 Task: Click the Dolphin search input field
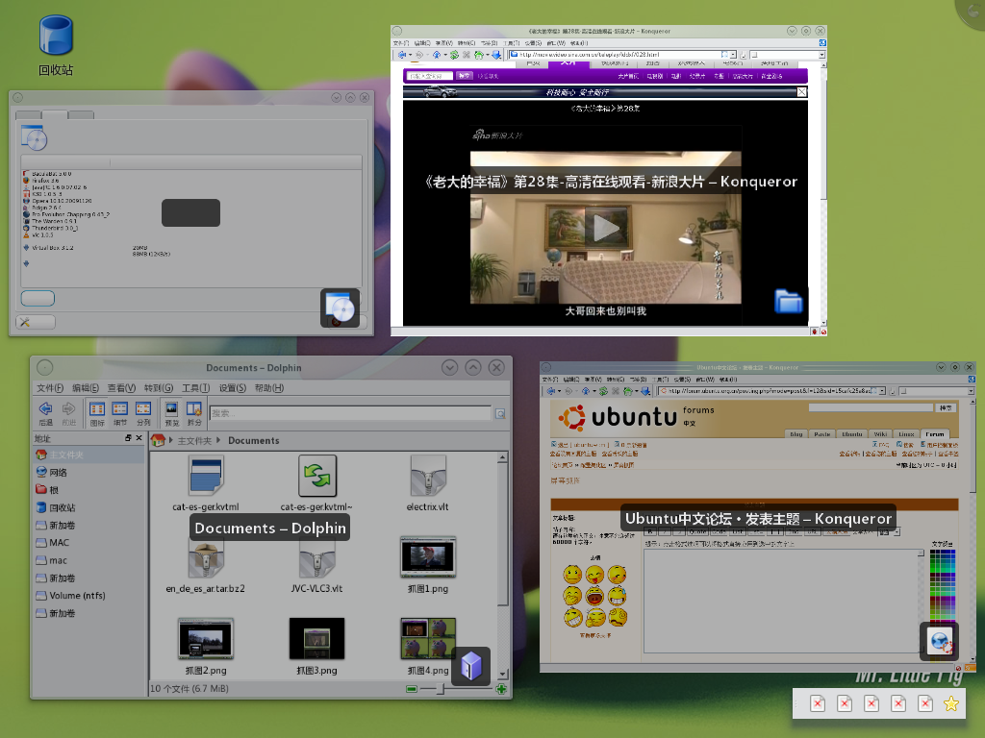(x=350, y=413)
